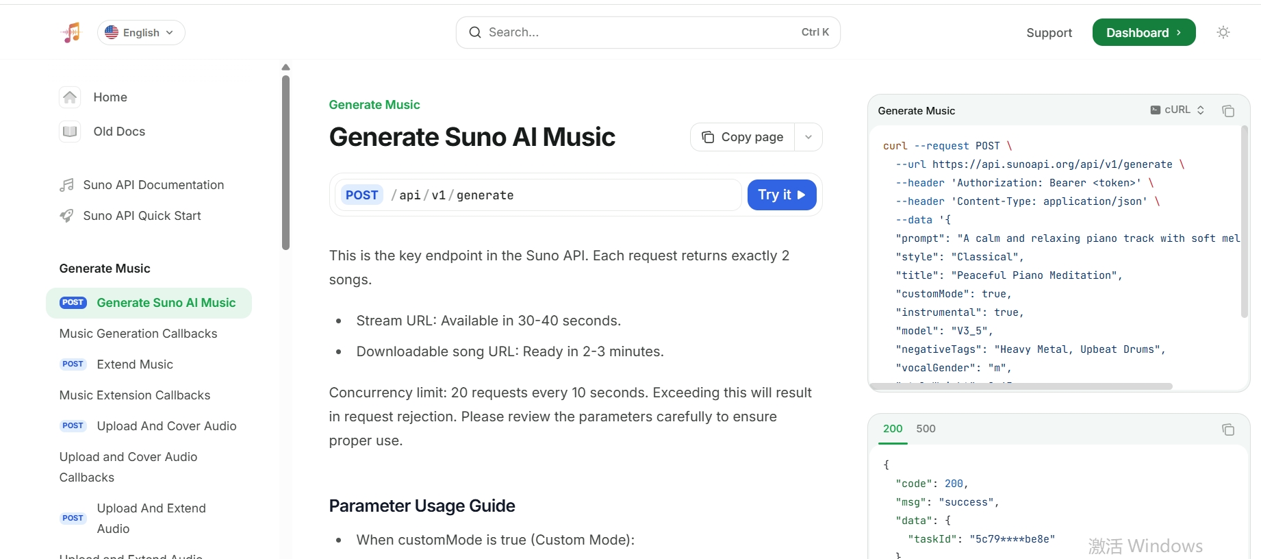This screenshot has height=559, width=1261.
Task: Open Upload and Cover Audio Callbacks
Action: [x=128, y=467]
